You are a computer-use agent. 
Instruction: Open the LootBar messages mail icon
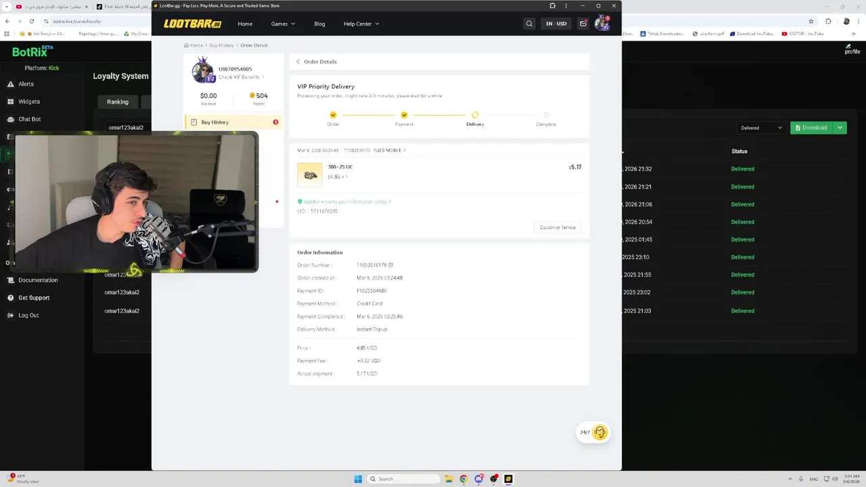click(x=583, y=24)
